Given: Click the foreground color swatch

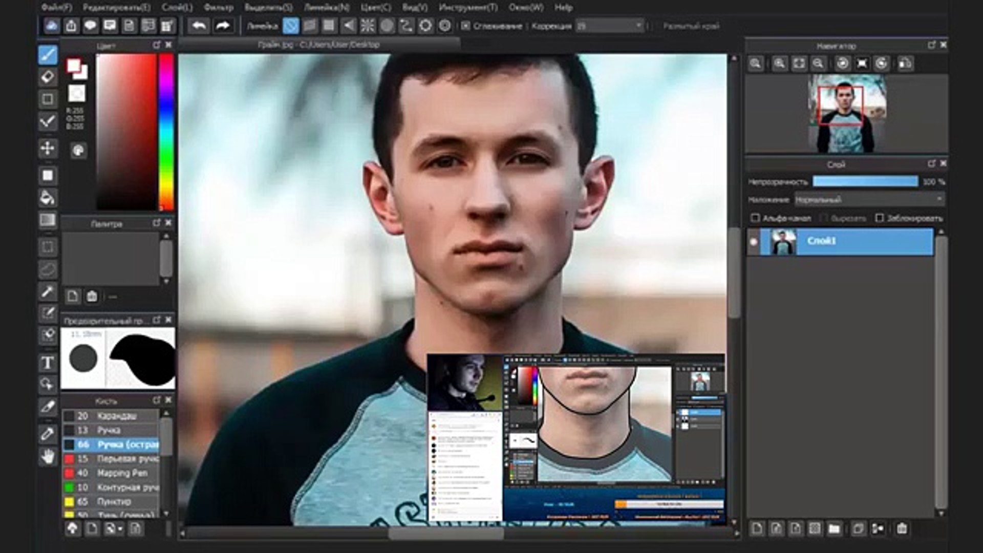Looking at the screenshot, I should [74, 66].
